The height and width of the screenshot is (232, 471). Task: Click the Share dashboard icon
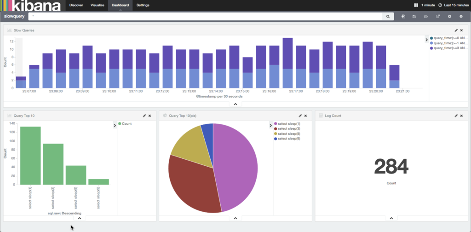(438, 17)
